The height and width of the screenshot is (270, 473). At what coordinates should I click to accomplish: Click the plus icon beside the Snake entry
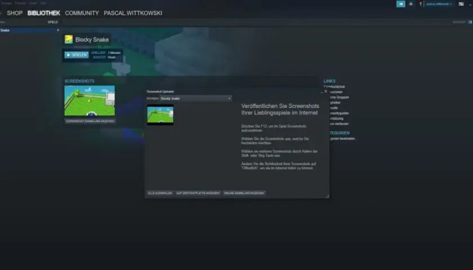58,30
